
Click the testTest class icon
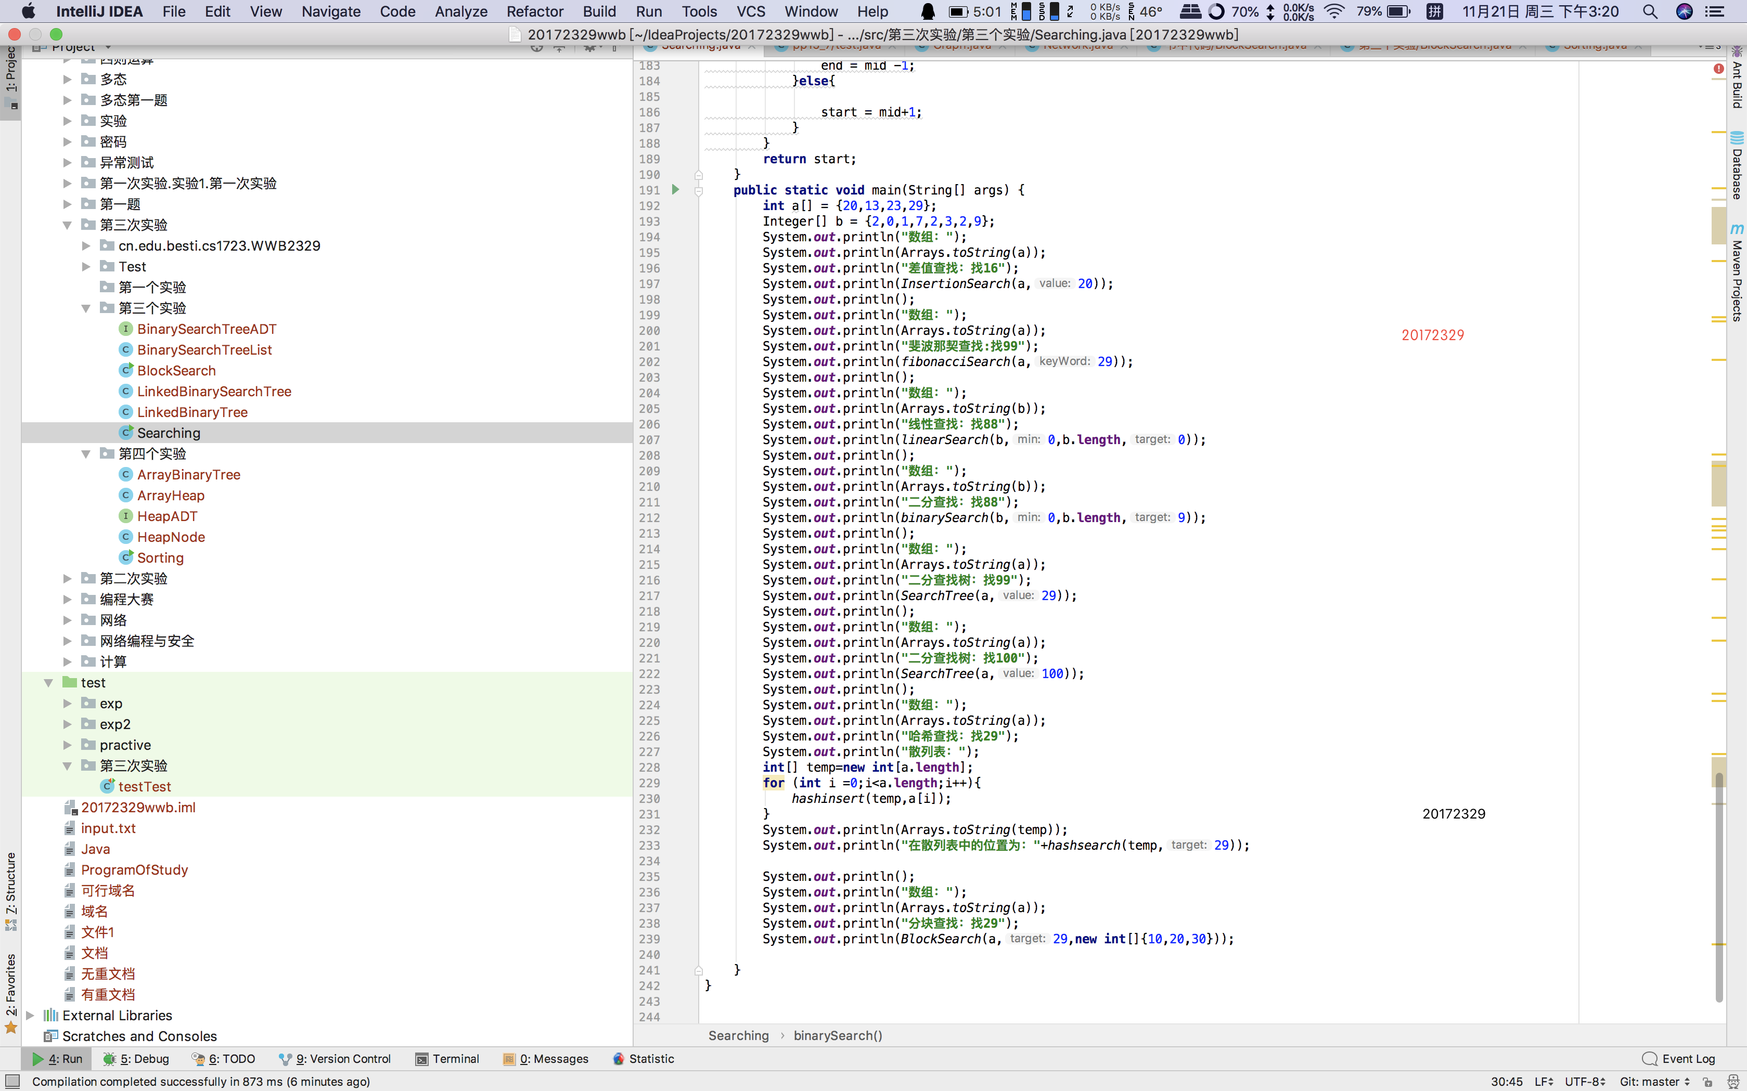click(107, 786)
